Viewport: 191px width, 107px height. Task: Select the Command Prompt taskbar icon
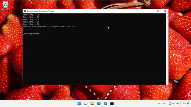click(112, 103)
